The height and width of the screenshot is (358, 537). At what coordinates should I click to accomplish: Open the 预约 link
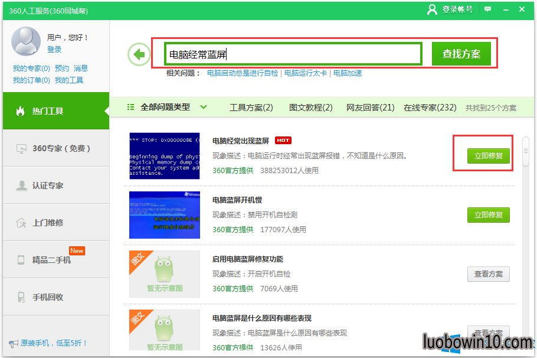click(62, 69)
